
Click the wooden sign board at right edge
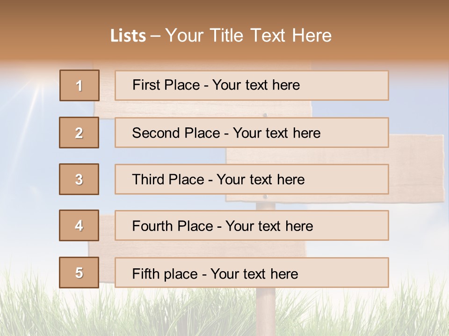pyautogui.click(x=416, y=168)
